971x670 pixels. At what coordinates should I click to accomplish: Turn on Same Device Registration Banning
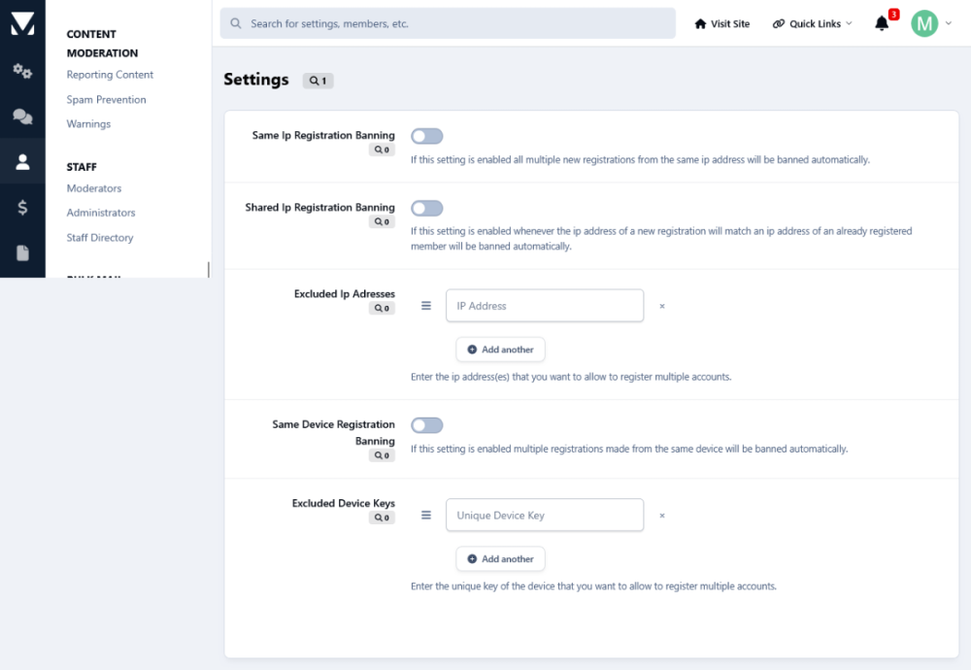coord(427,425)
